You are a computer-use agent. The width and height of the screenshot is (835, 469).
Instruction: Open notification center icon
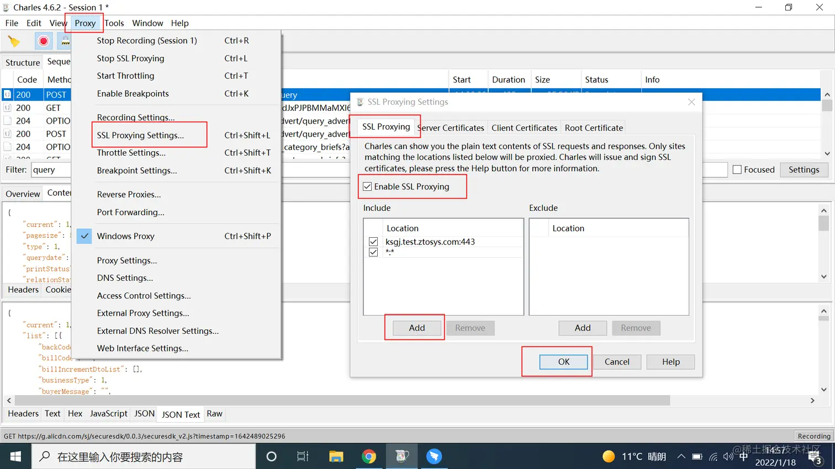coord(815,457)
